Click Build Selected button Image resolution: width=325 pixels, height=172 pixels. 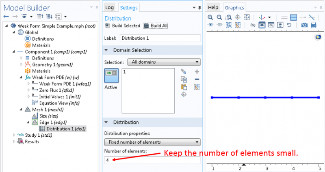click(x=123, y=26)
